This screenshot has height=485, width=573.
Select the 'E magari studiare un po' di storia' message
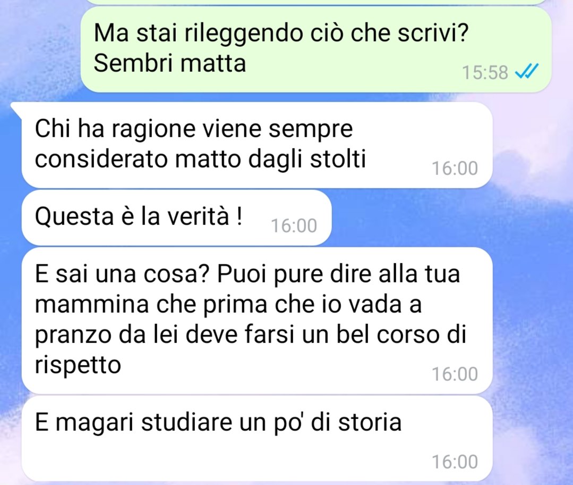tap(257, 439)
